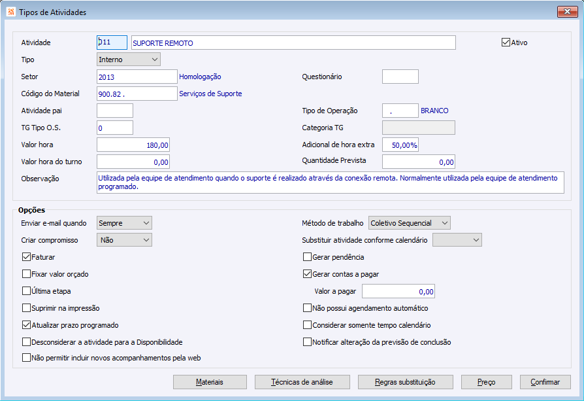The width and height of the screenshot is (584, 401).
Task: Select the Categoria TG field
Action: pyautogui.click(x=419, y=128)
